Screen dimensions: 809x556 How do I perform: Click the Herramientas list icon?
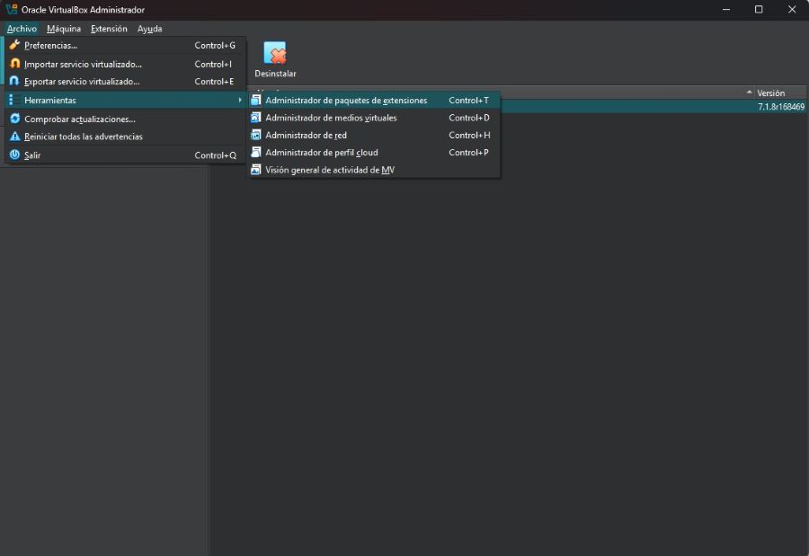(15, 100)
